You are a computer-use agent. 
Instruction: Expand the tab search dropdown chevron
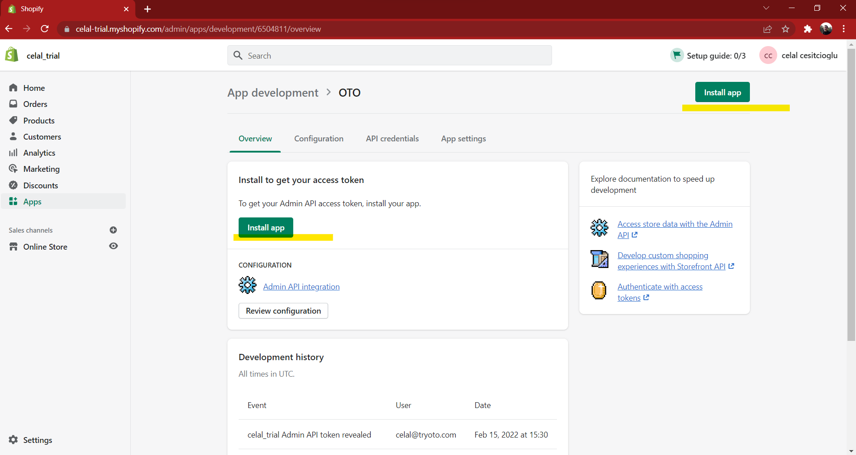tap(766, 8)
